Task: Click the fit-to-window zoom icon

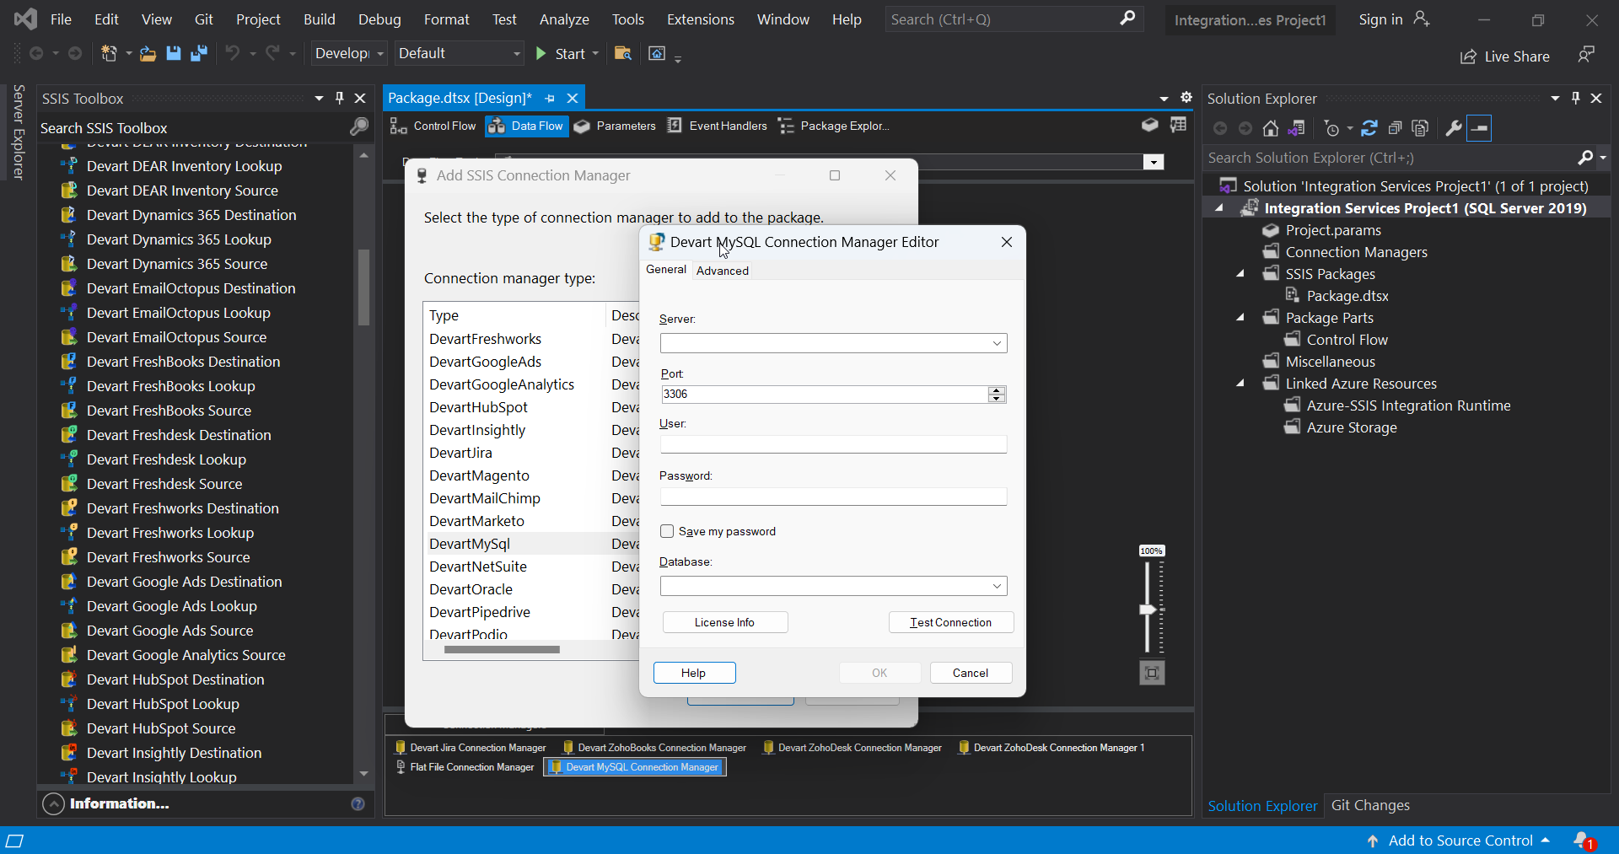Action: (x=1152, y=673)
